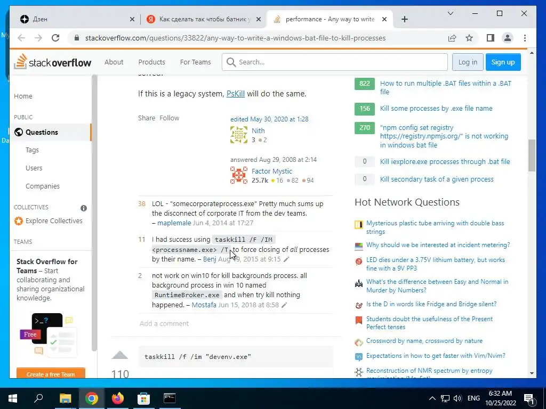Select the 'performance - Any way to write' tab
This screenshot has height=409, width=546.
coord(330,19)
